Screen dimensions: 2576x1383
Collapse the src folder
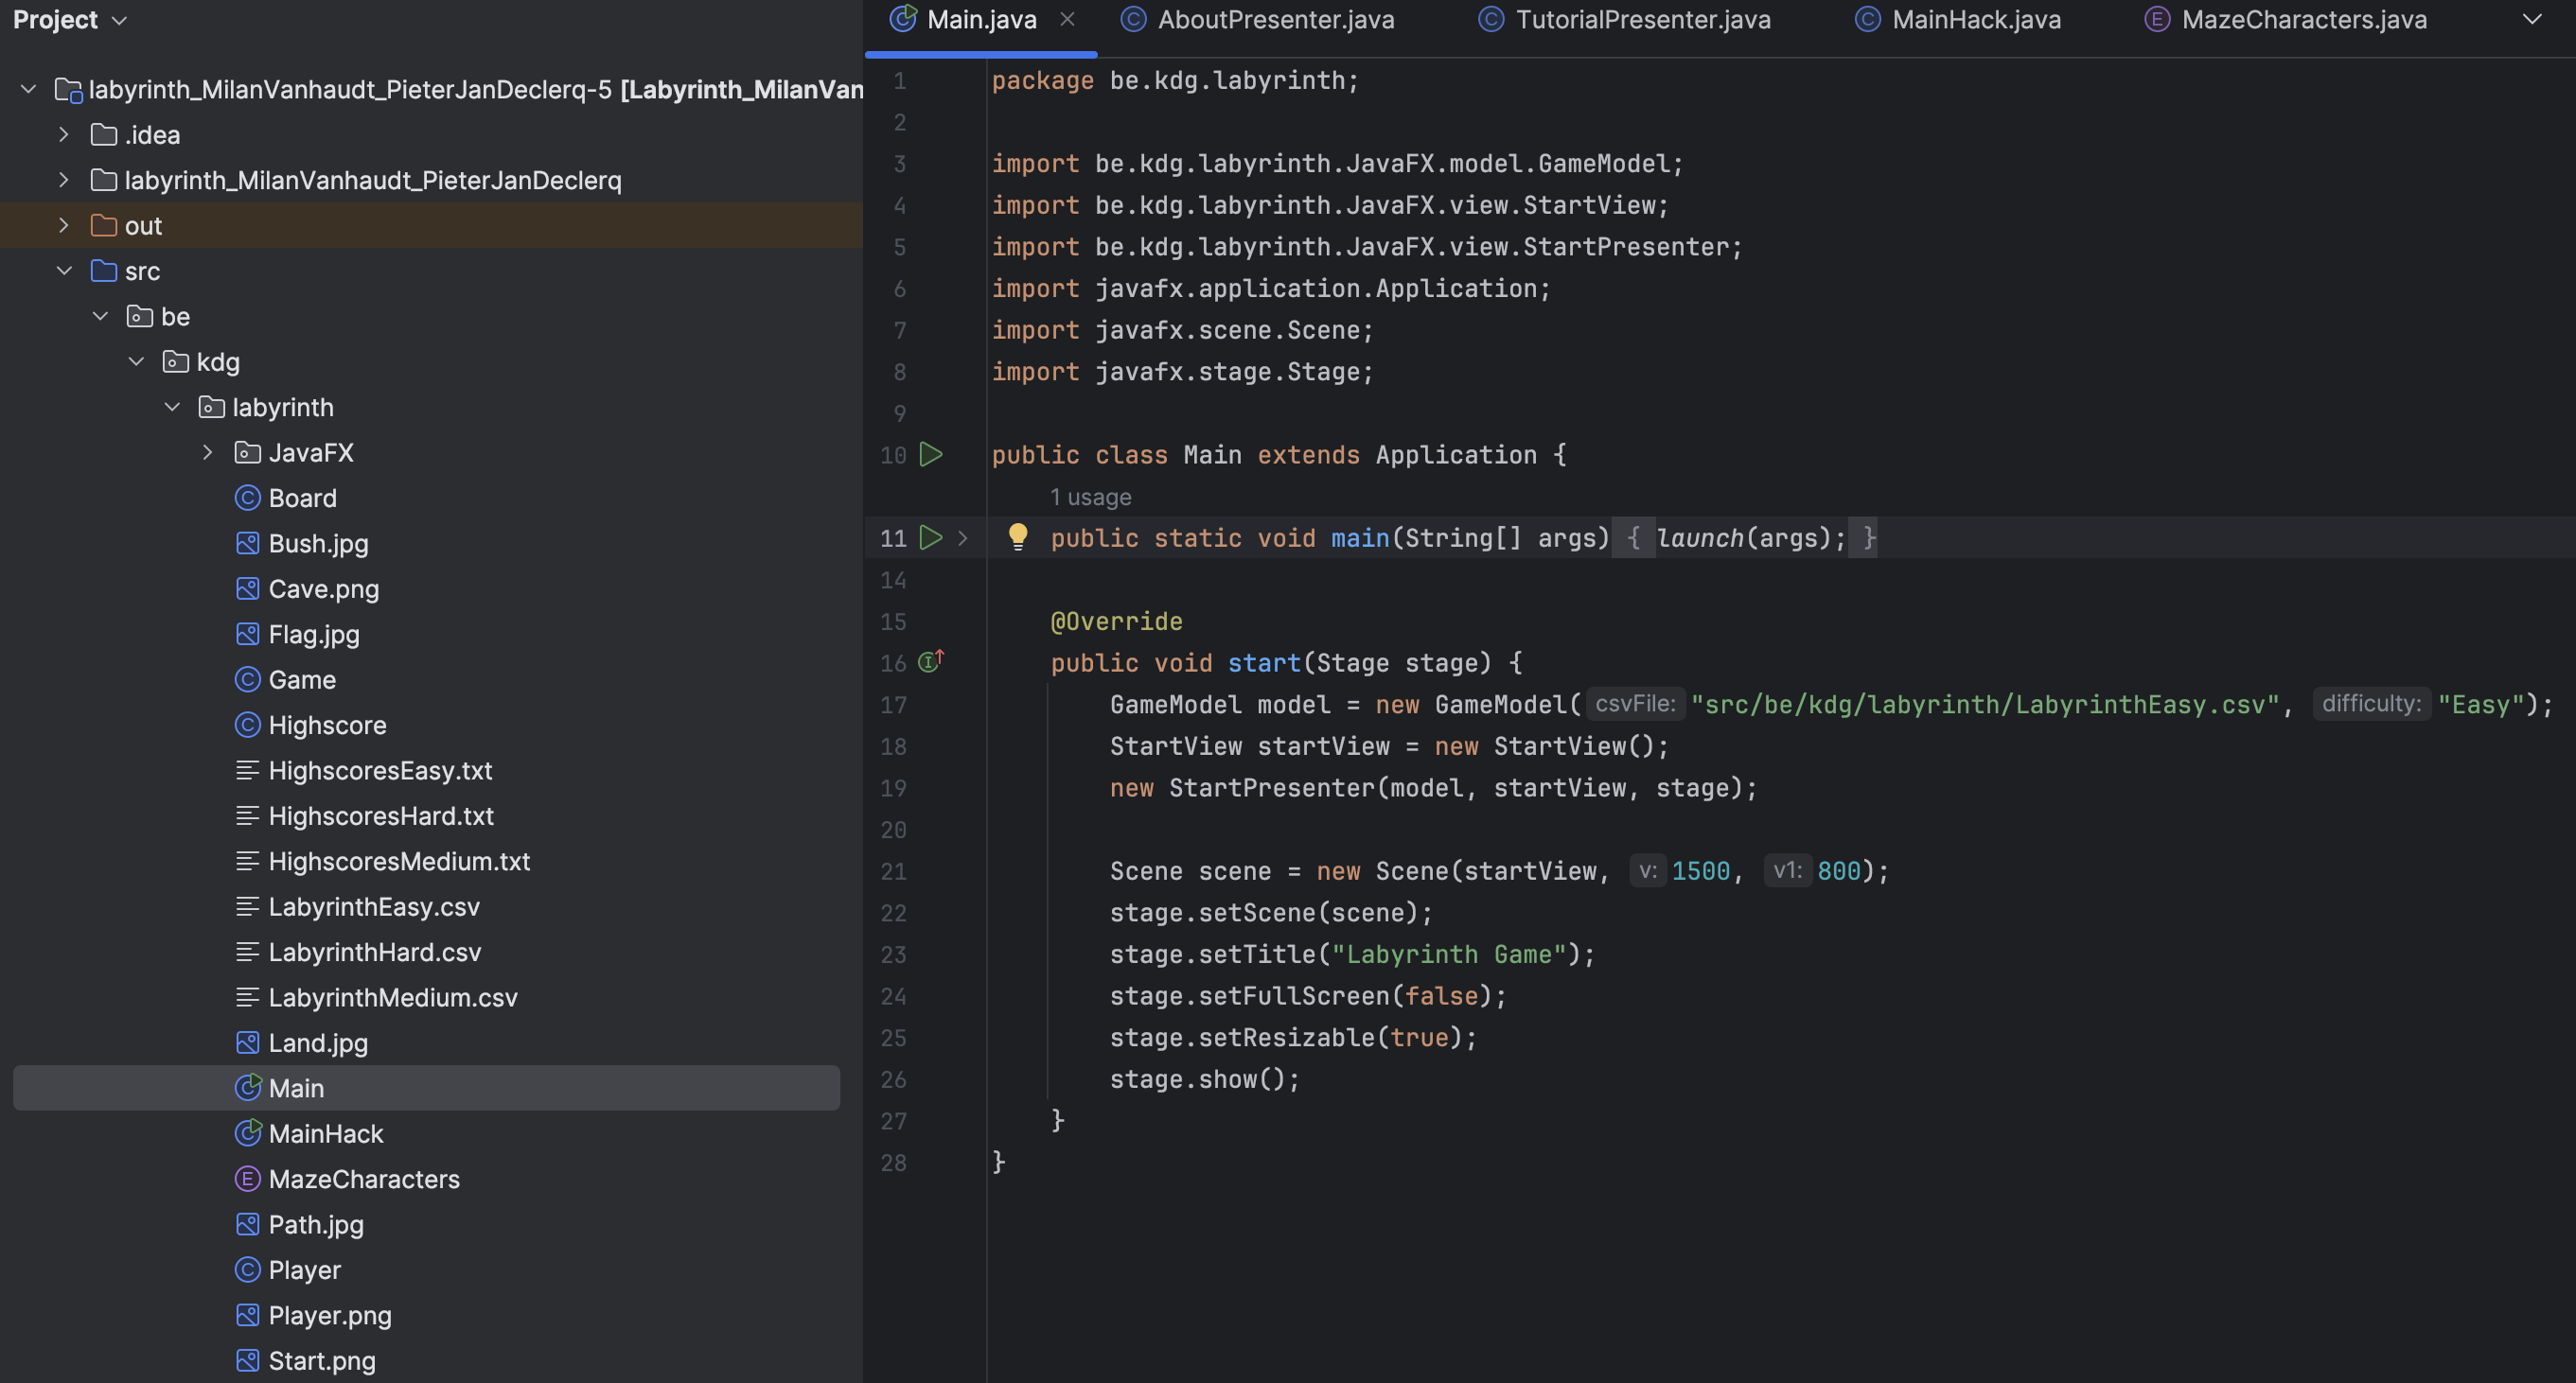(x=64, y=271)
